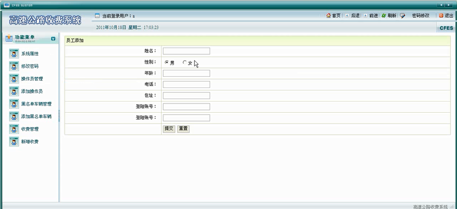Go to 首页 link
457x209 pixels.
pos(336,16)
